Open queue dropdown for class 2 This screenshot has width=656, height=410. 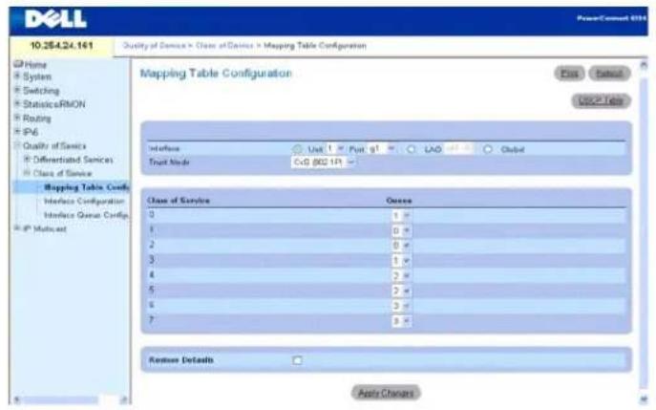click(x=401, y=246)
